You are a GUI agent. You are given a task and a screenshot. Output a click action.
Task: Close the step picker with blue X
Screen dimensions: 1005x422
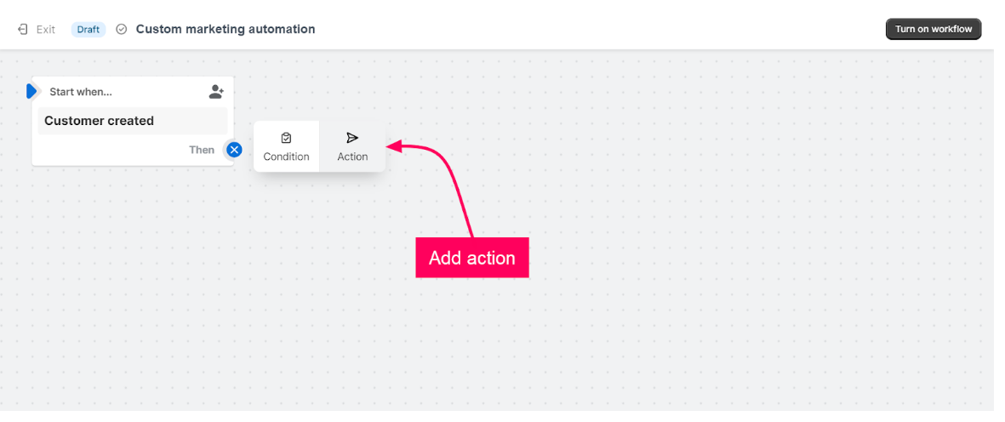pos(234,150)
